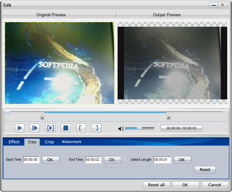Click the Original Preview video thumbnail
Viewport: 232px width, 192px height.
(x=60, y=63)
